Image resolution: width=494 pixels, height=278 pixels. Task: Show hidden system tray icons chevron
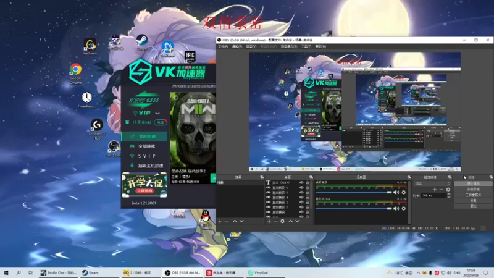[418, 272]
